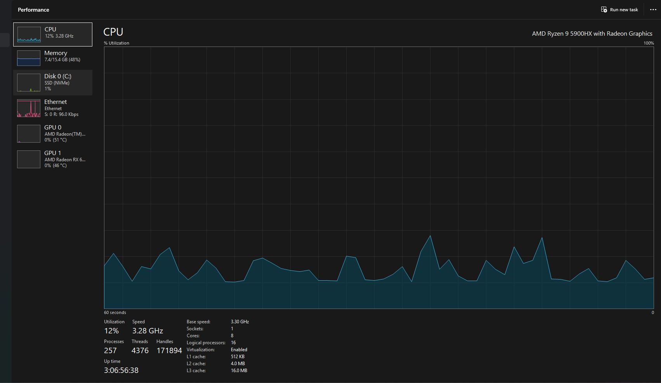Viewport: 661px width, 383px height.
Task: Click the Cores value 8
Action: [x=232, y=336]
